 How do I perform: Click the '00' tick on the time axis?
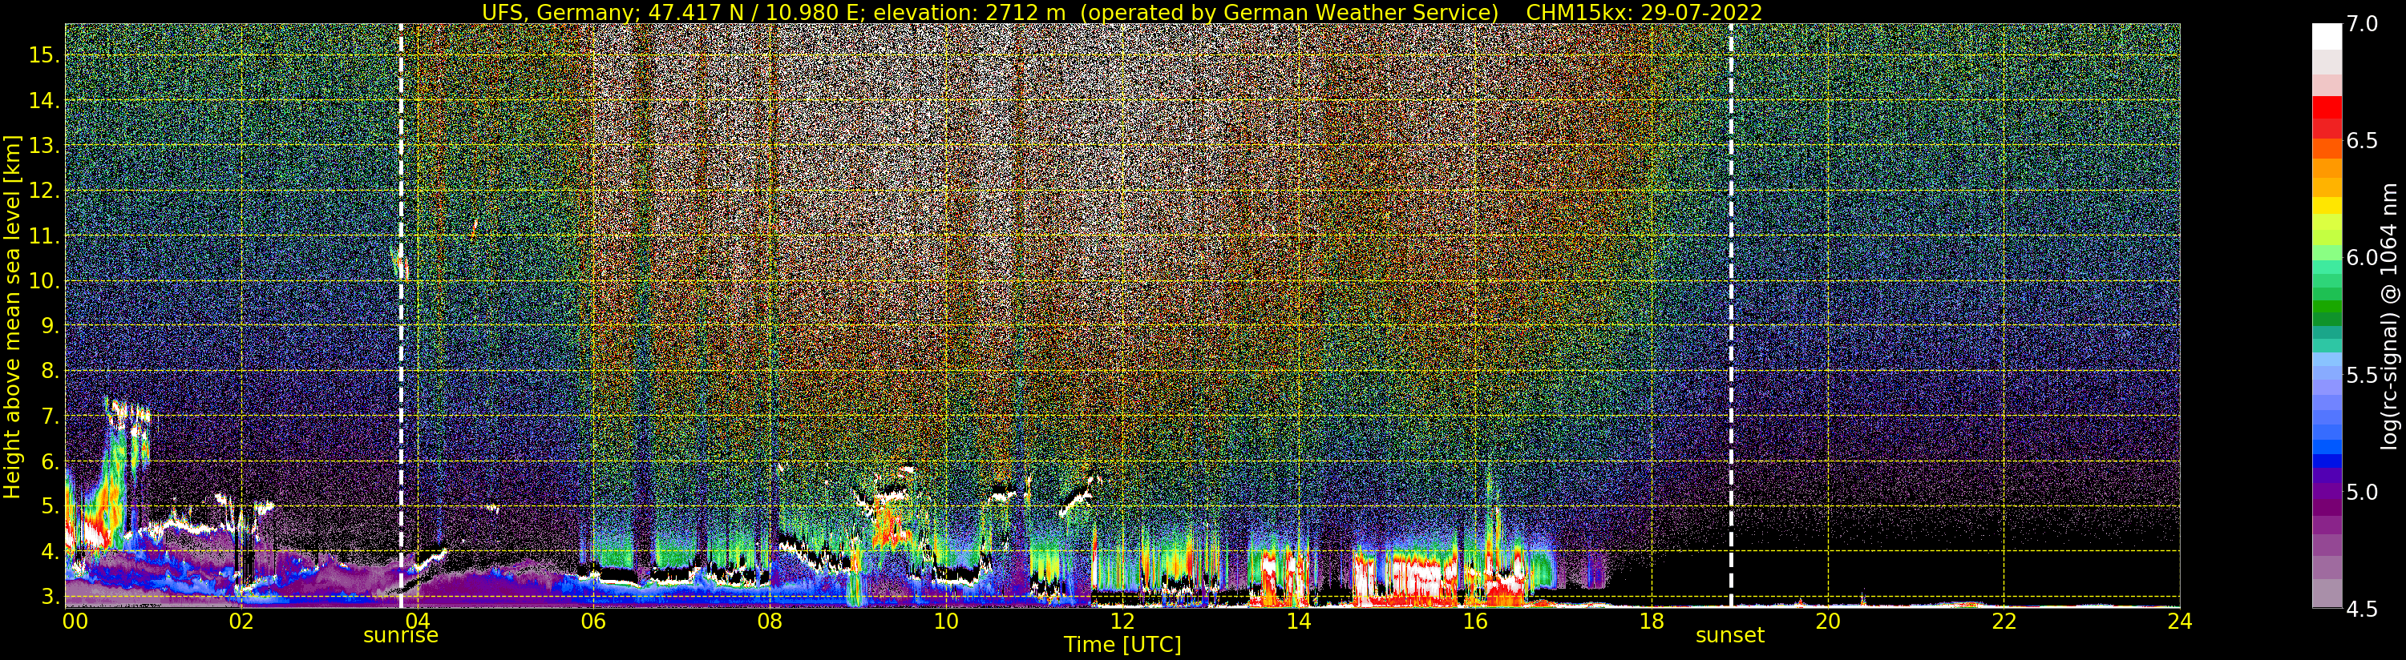tap(74, 621)
